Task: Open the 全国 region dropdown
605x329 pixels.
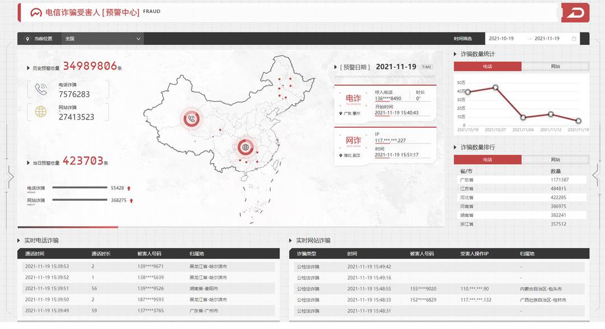Action: click(x=103, y=38)
